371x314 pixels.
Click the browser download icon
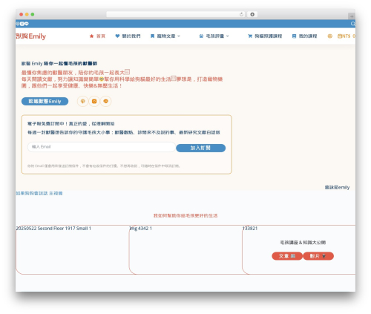[x=252, y=14]
